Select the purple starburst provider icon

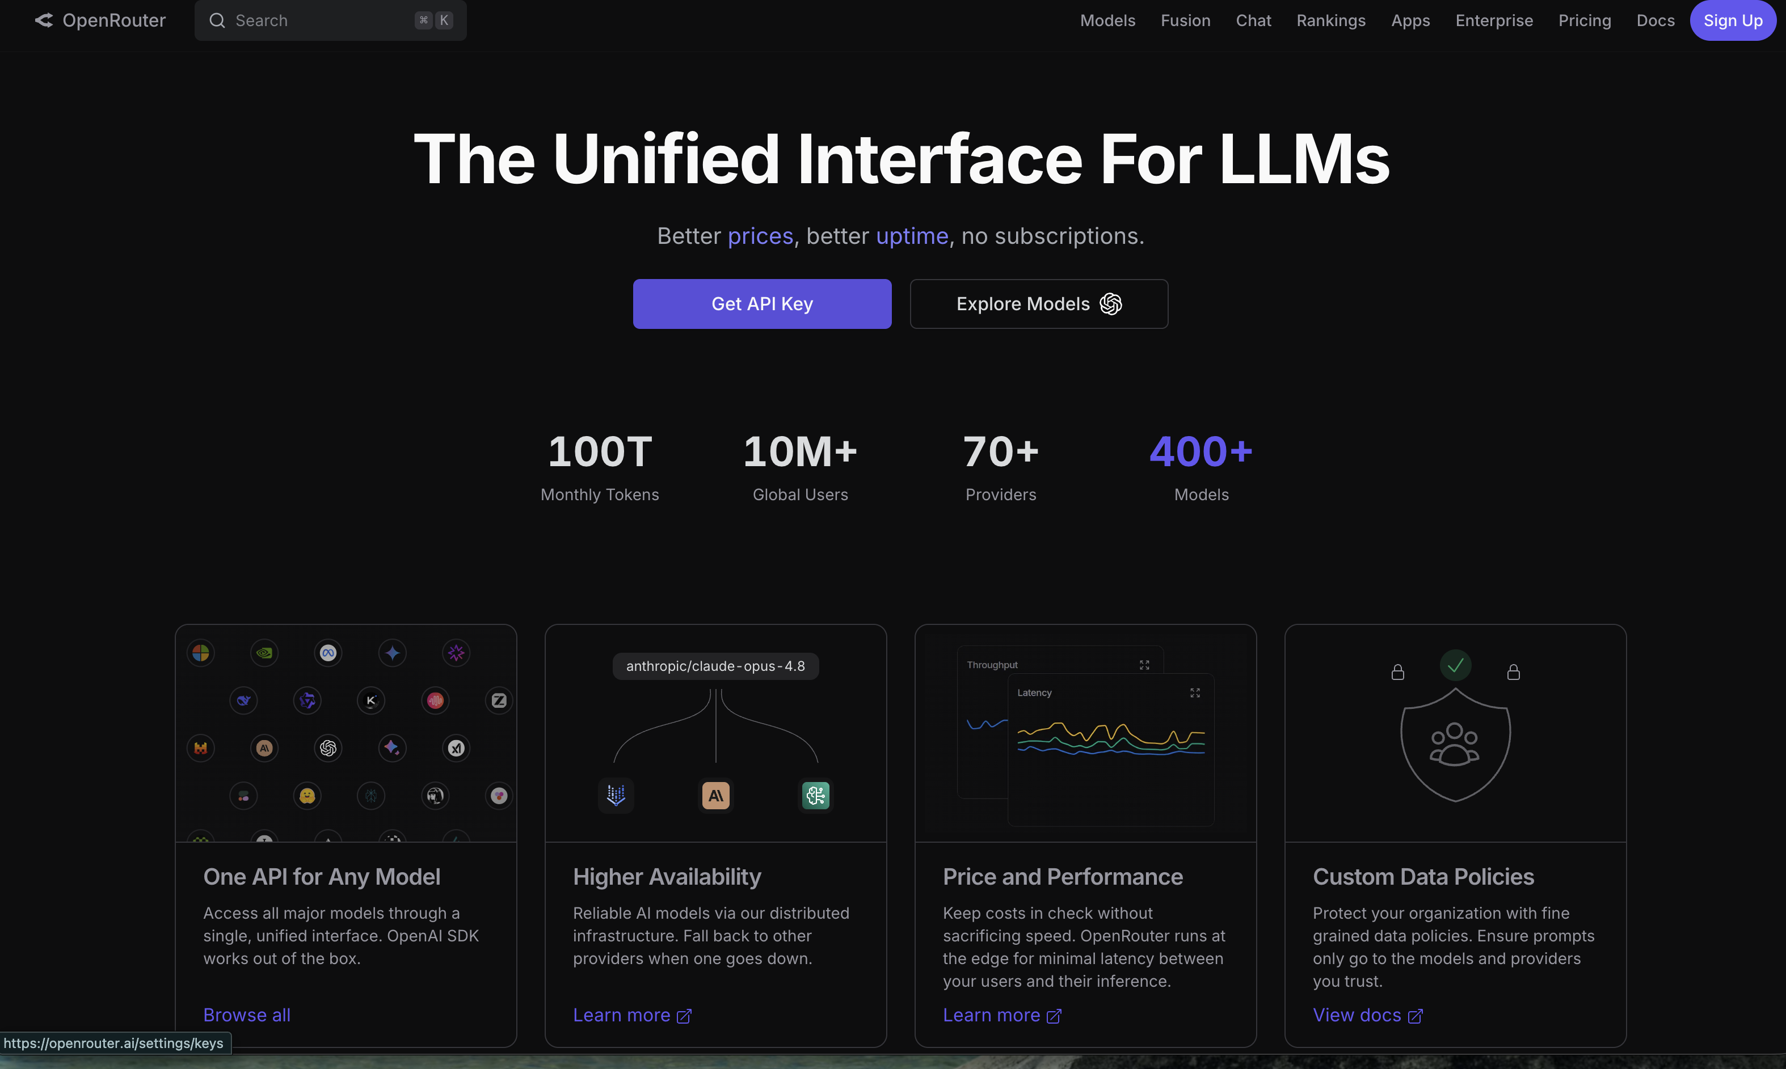456,653
